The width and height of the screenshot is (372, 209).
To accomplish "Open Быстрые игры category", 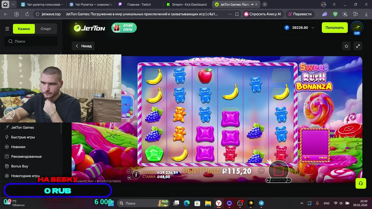I will tap(23, 137).
